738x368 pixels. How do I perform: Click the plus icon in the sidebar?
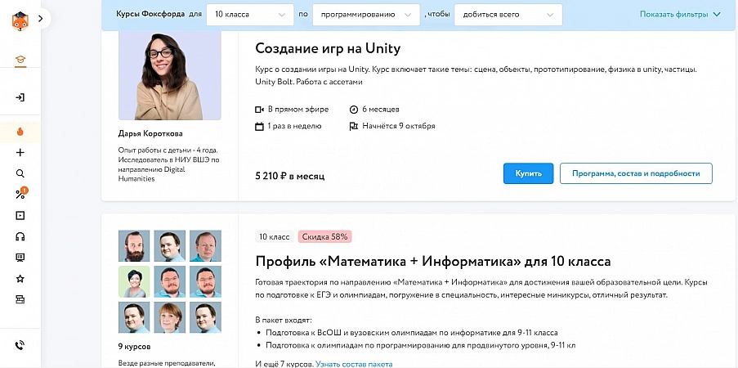point(20,152)
